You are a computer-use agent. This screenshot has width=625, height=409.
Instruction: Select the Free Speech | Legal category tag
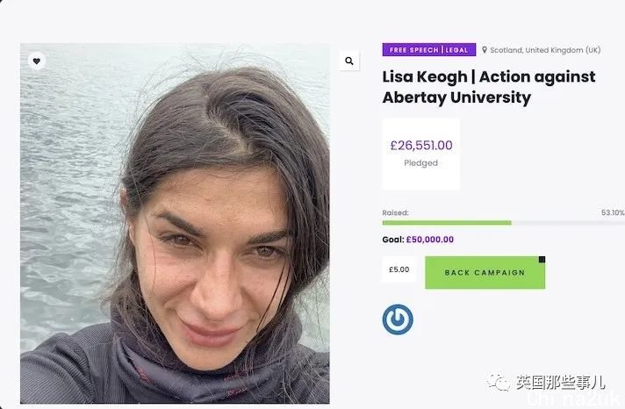pyautogui.click(x=429, y=50)
